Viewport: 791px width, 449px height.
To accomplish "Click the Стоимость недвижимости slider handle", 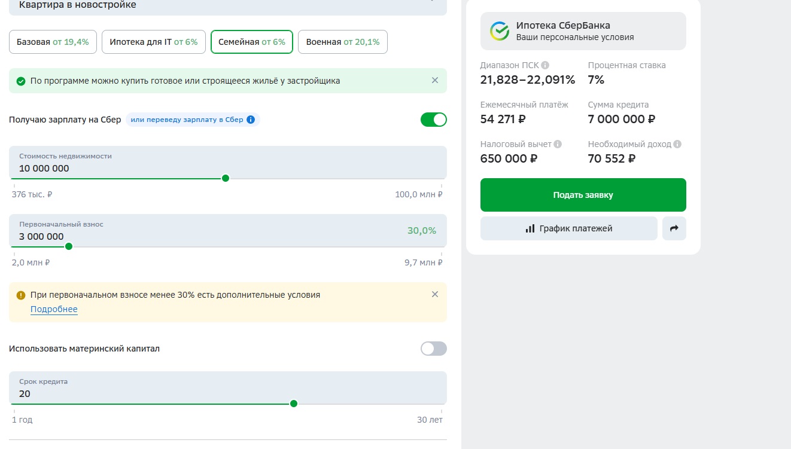I will point(226,178).
